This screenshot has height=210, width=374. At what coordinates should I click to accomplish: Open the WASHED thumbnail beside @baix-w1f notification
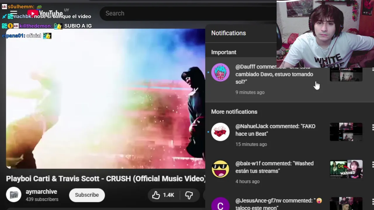coord(346,169)
